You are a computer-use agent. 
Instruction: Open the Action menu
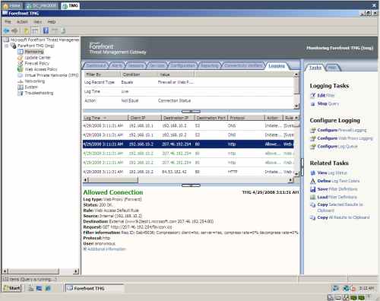(22, 22)
